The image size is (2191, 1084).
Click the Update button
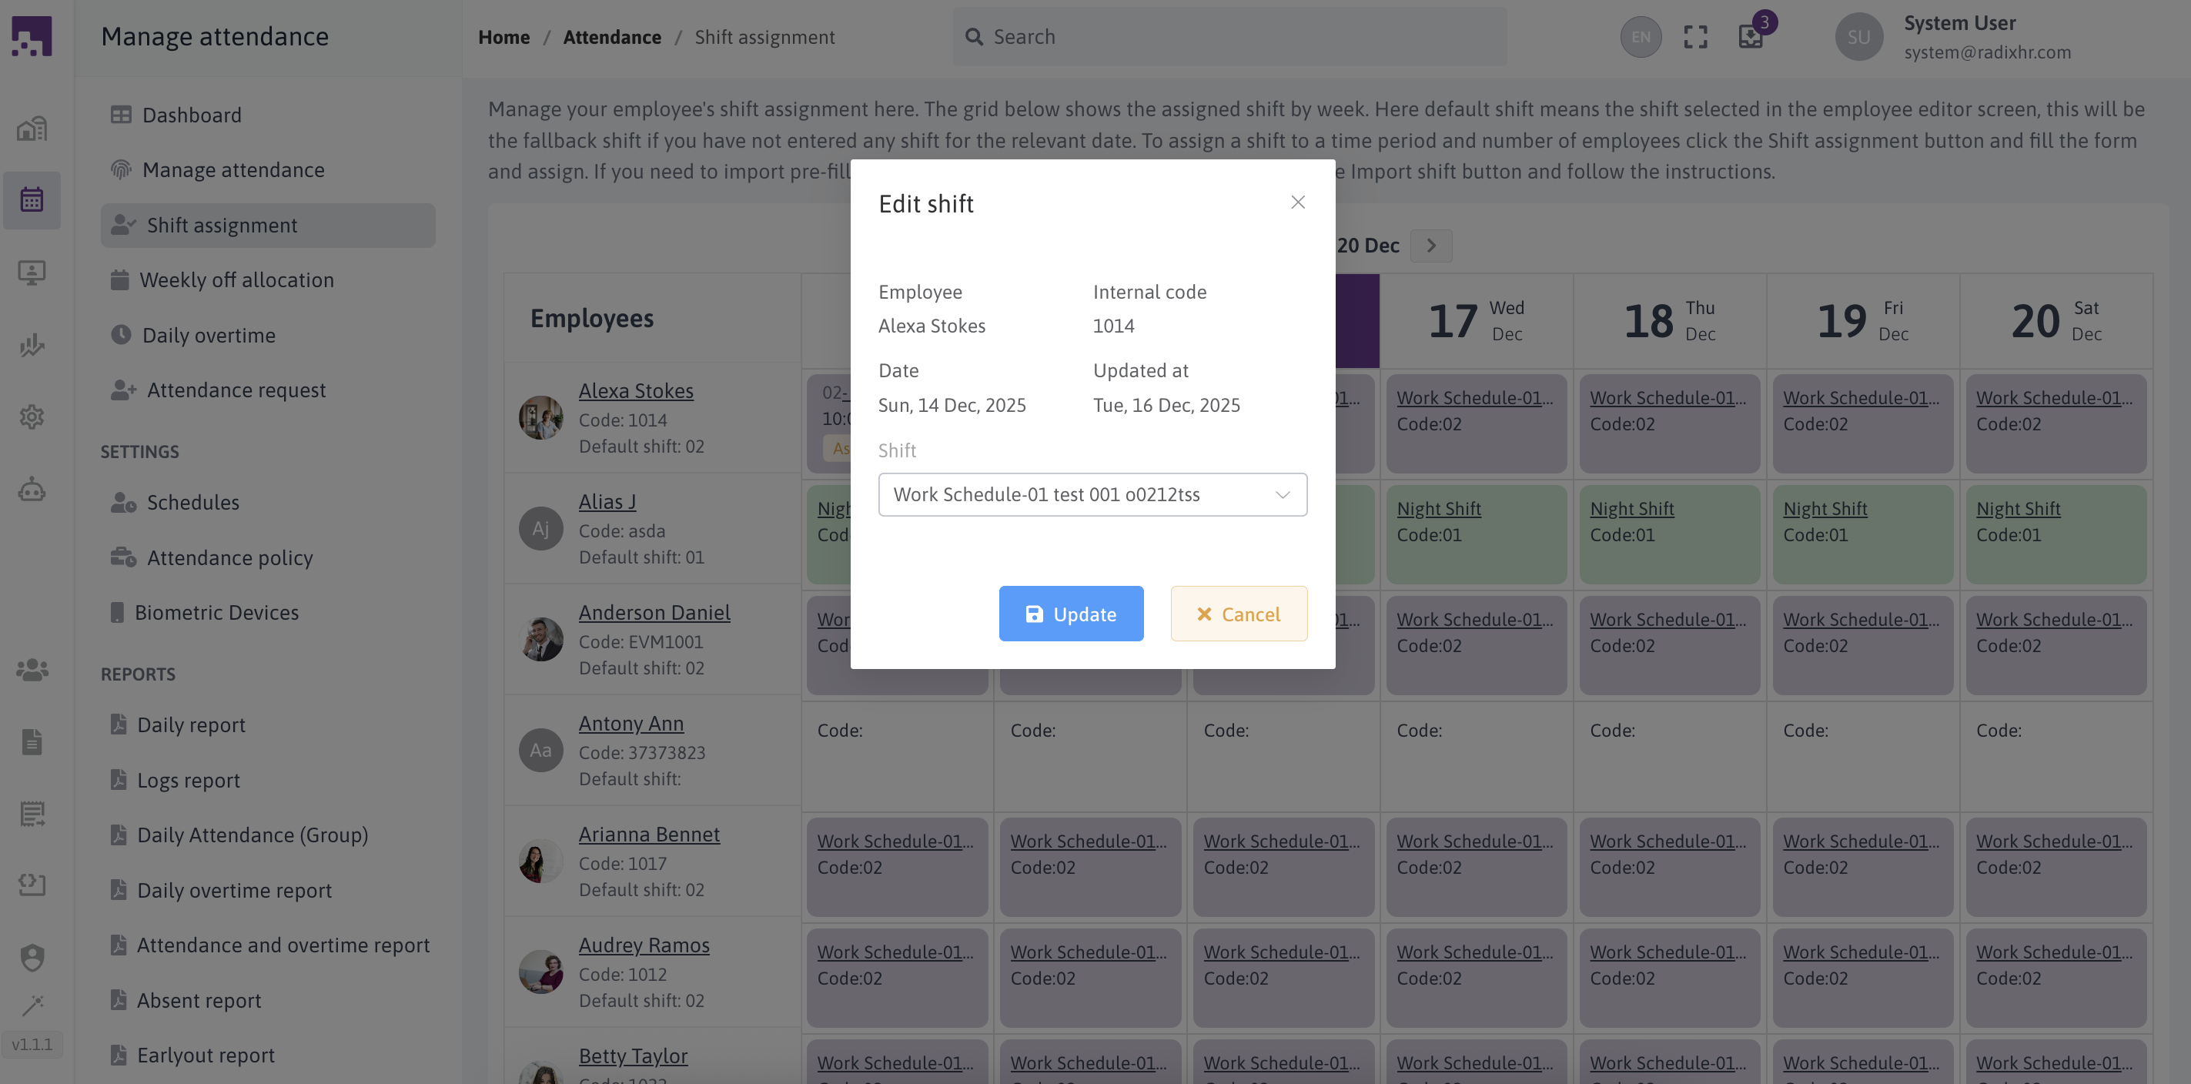pyautogui.click(x=1070, y=614)
